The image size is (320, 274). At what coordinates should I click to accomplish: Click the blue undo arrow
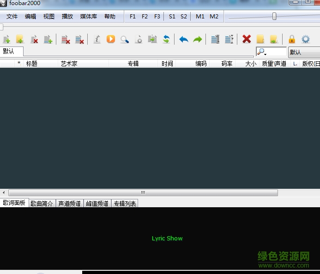(184, 40)
